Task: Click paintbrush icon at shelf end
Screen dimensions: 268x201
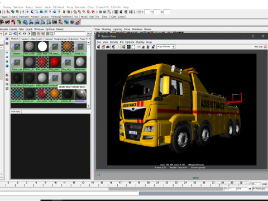Action: click(78, 22)
